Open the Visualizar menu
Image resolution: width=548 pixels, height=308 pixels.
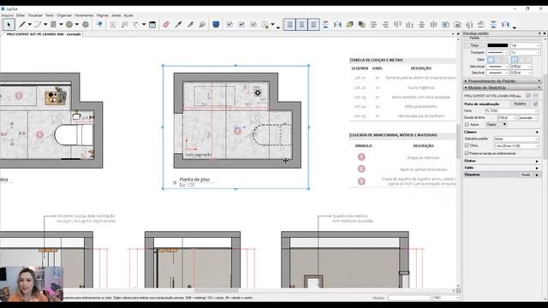(35, 15)
